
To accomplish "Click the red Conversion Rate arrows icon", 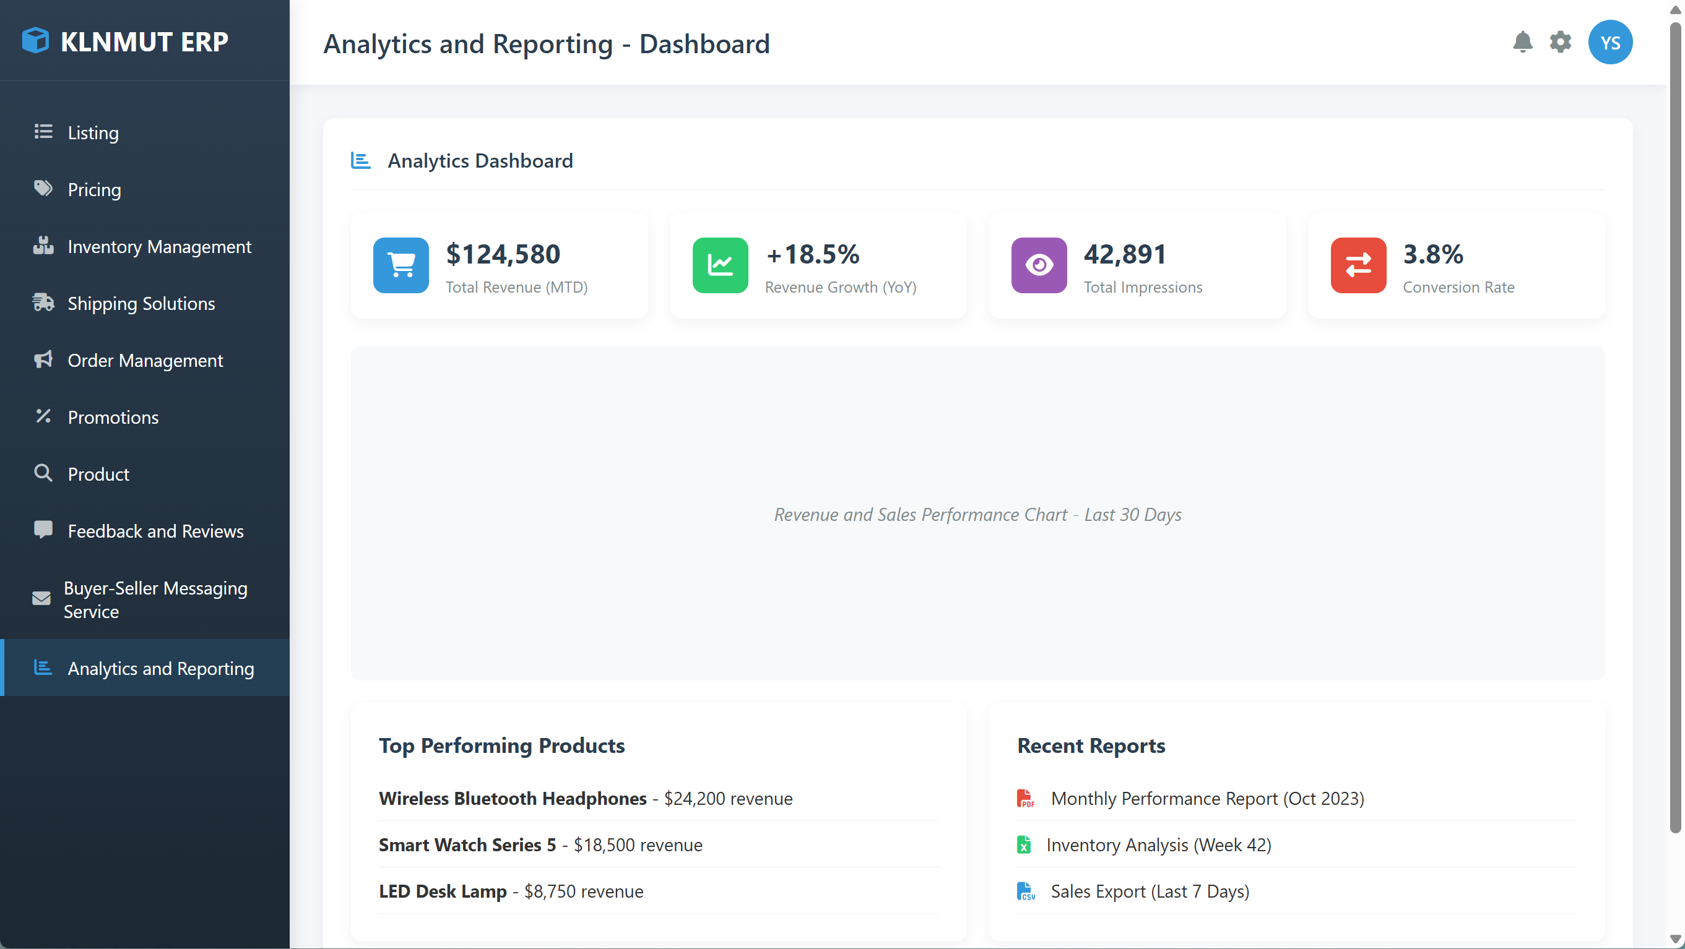I will coord(1358,265).
